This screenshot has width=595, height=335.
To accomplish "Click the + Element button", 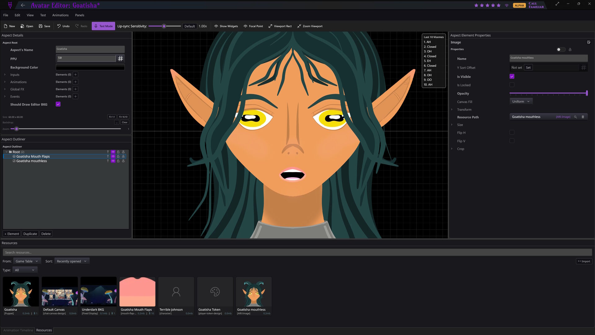I will (x=11, y=234).
